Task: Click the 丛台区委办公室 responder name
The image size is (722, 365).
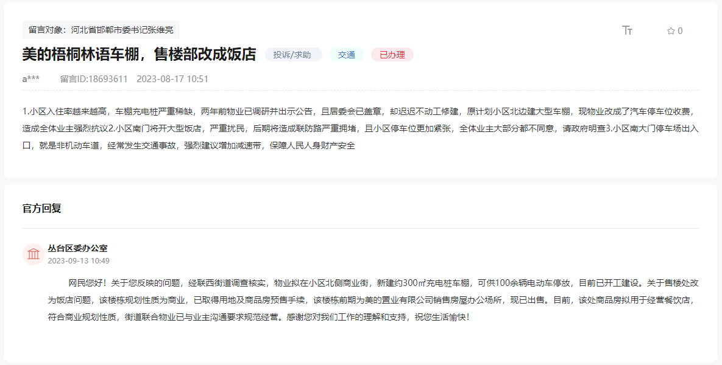Action: [x=78, y=248]
